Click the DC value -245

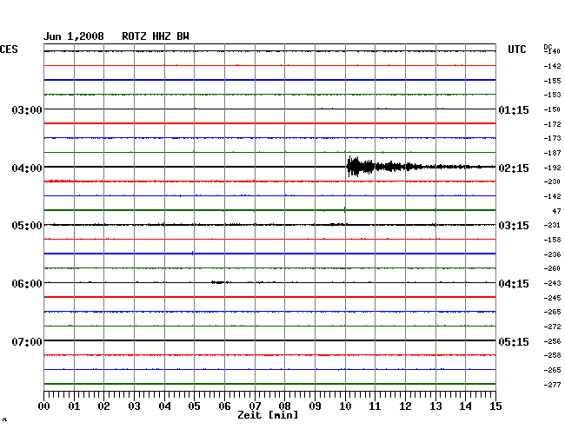click(552, 298)
